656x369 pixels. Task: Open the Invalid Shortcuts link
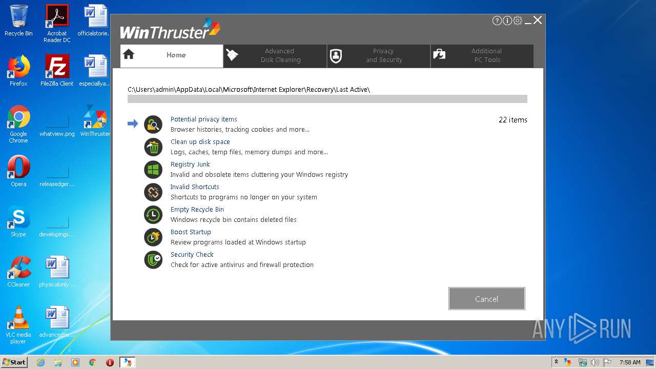pos(195,187)
